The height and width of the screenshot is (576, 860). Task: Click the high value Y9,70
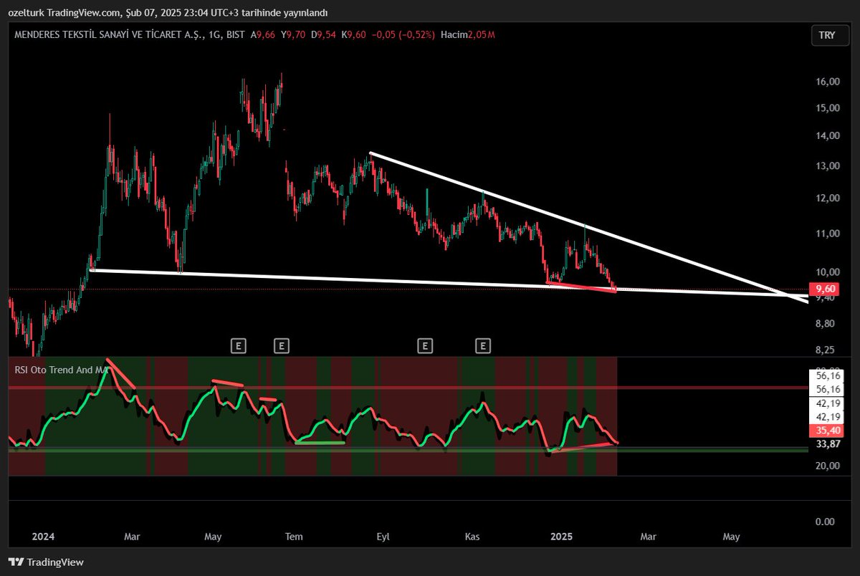pyautogui.click(x=294, y=34)
